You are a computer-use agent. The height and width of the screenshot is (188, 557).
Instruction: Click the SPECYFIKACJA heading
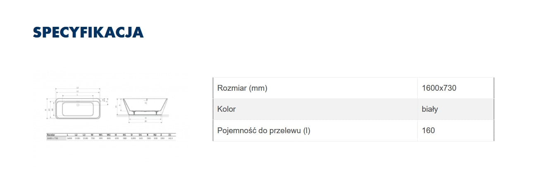coord(88,33)
